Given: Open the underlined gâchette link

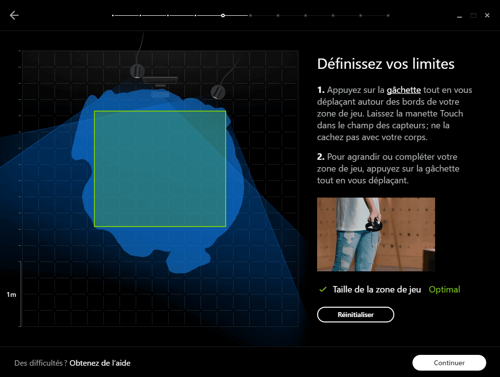Looking at the screenshot, I should [x=404, y=90].
